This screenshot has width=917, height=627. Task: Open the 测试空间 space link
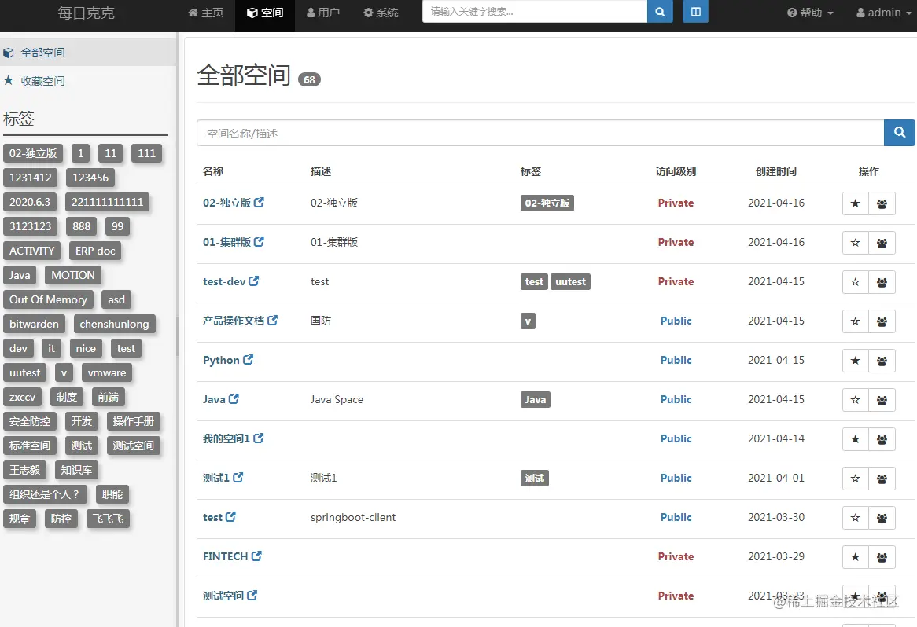pyautogui.click(x=223, y=596)
